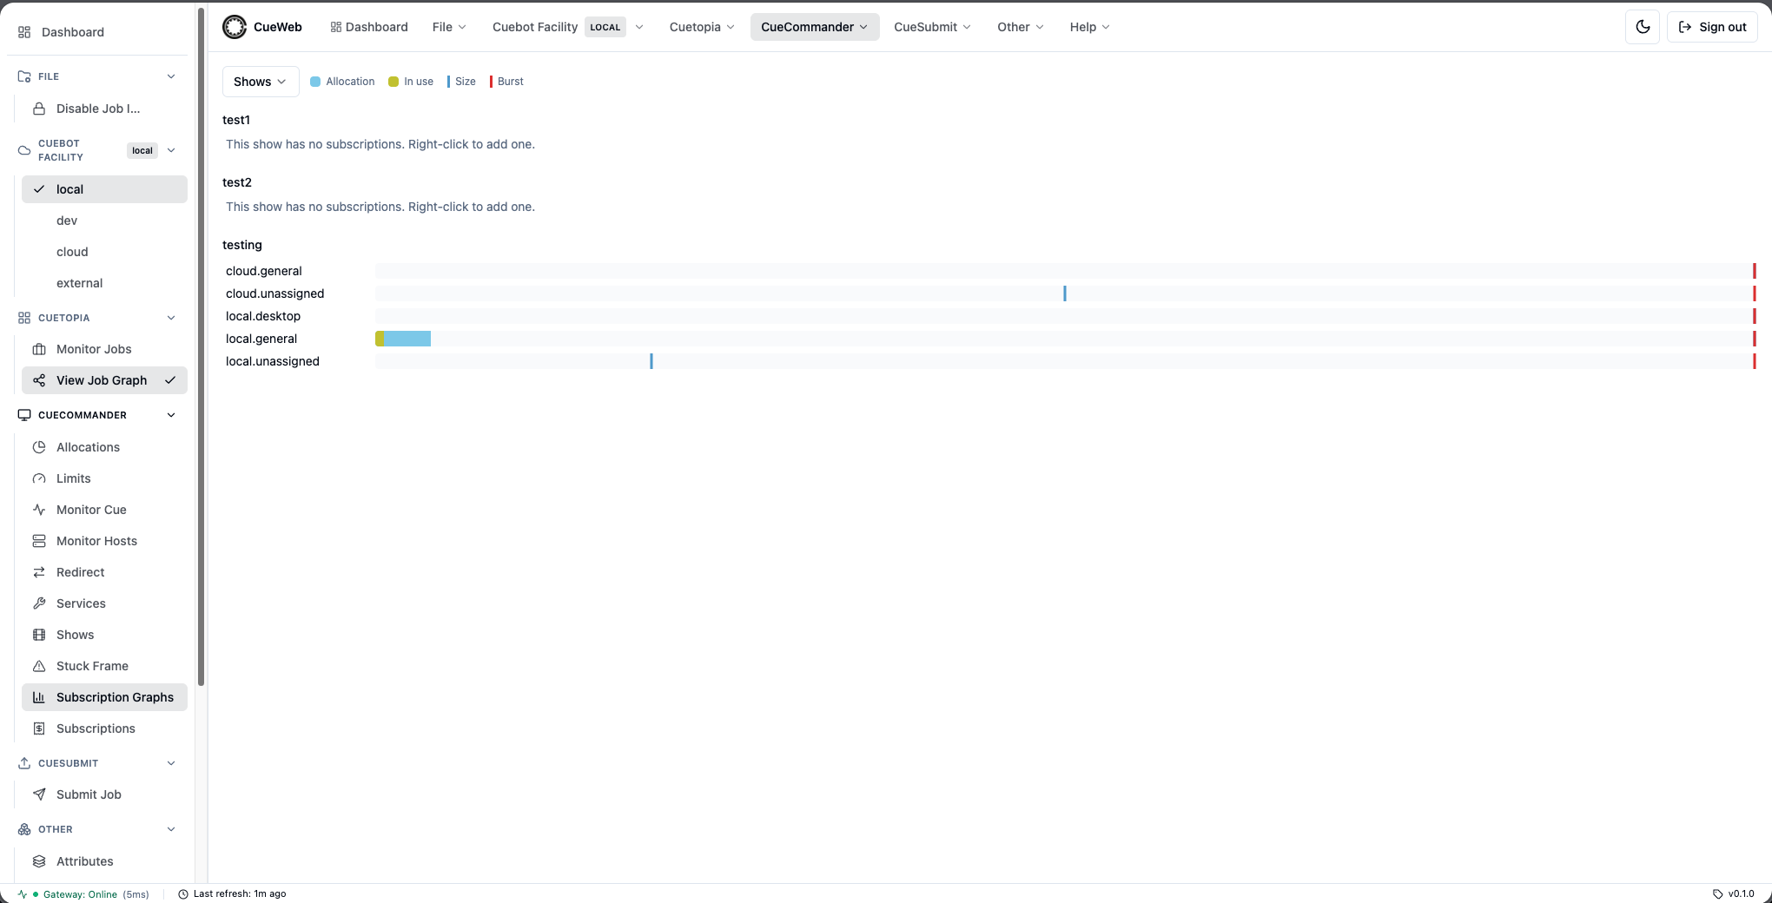Click the Attributes layers icon
Screen dimensions: 1772x903
39,861
